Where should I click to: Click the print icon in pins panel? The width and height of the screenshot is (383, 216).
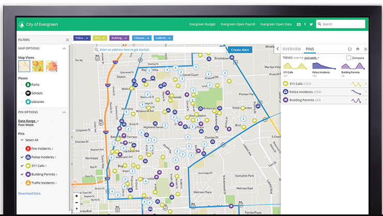(x=358, y=49)
